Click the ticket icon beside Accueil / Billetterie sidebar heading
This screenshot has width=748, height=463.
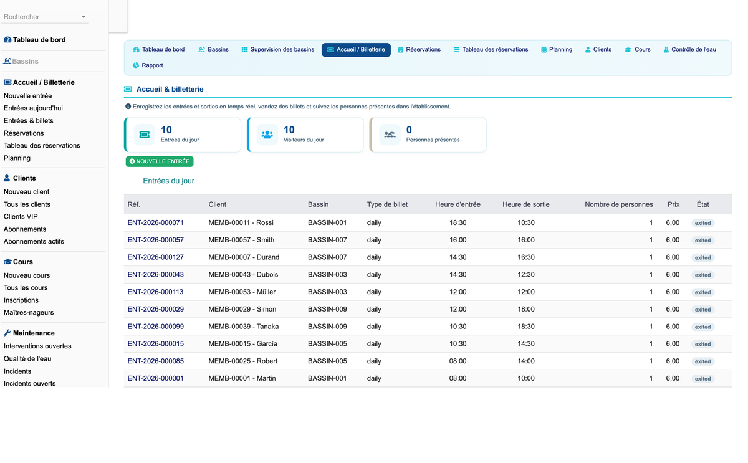[7, 82]
